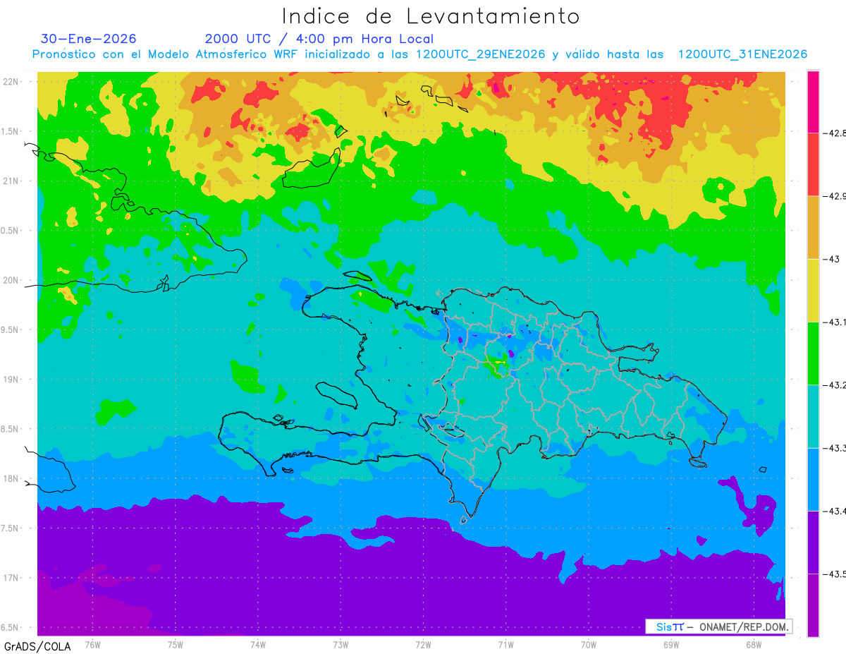
Task: Click the 'Indice de Levantamiento' title
Action: 431,16
